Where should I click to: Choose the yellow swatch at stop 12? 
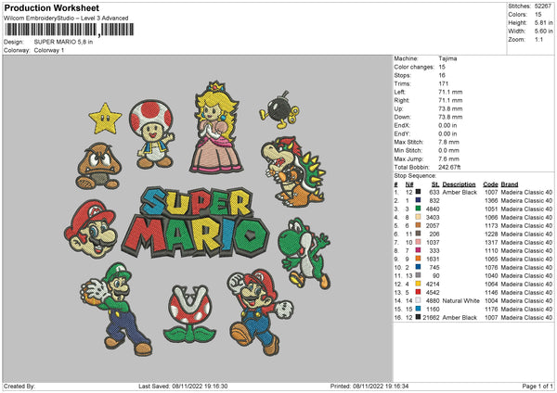point(420,284)
